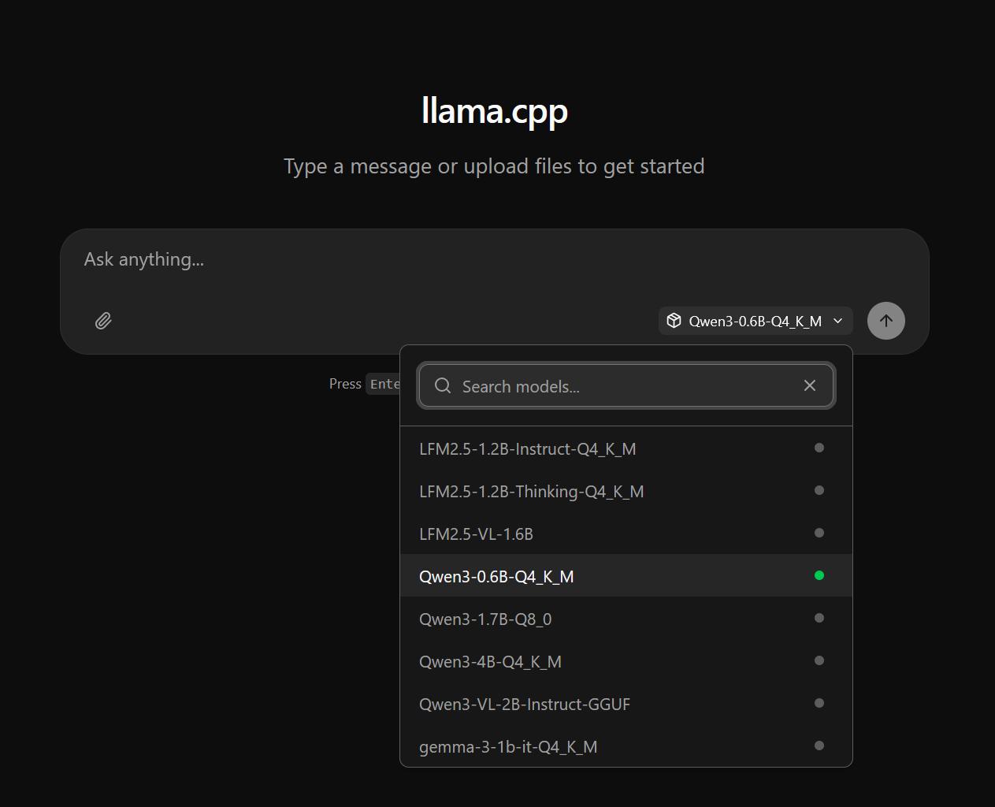Clear the model search using the X icon
995x807 pixels.
[809, 385]
